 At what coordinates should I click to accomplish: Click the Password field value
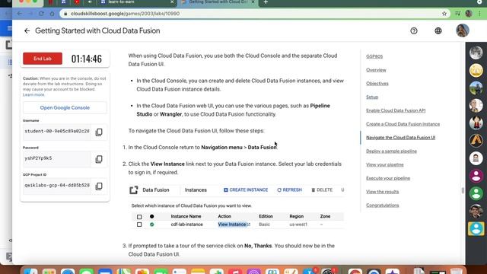pyautogui.click(x=57, y=158)
